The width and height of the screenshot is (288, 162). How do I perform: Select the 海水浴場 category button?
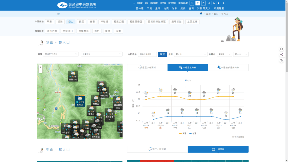click(52, 31)
